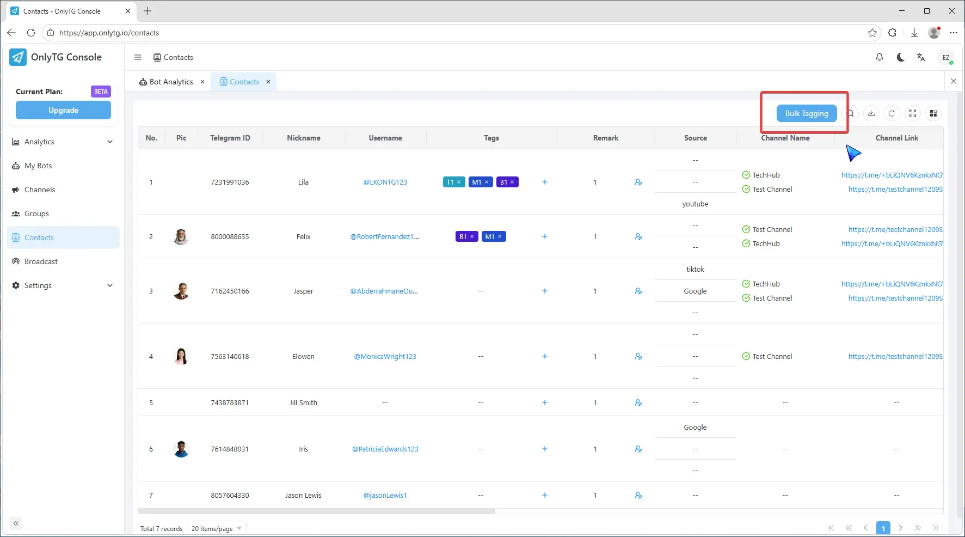Open the @LKONTG123 username link

click(385, 182)
